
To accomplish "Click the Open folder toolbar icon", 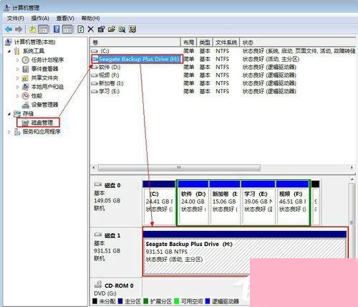I will (112, 29).
